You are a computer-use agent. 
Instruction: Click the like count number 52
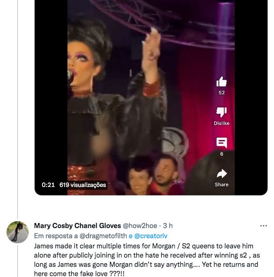[222, 93]
